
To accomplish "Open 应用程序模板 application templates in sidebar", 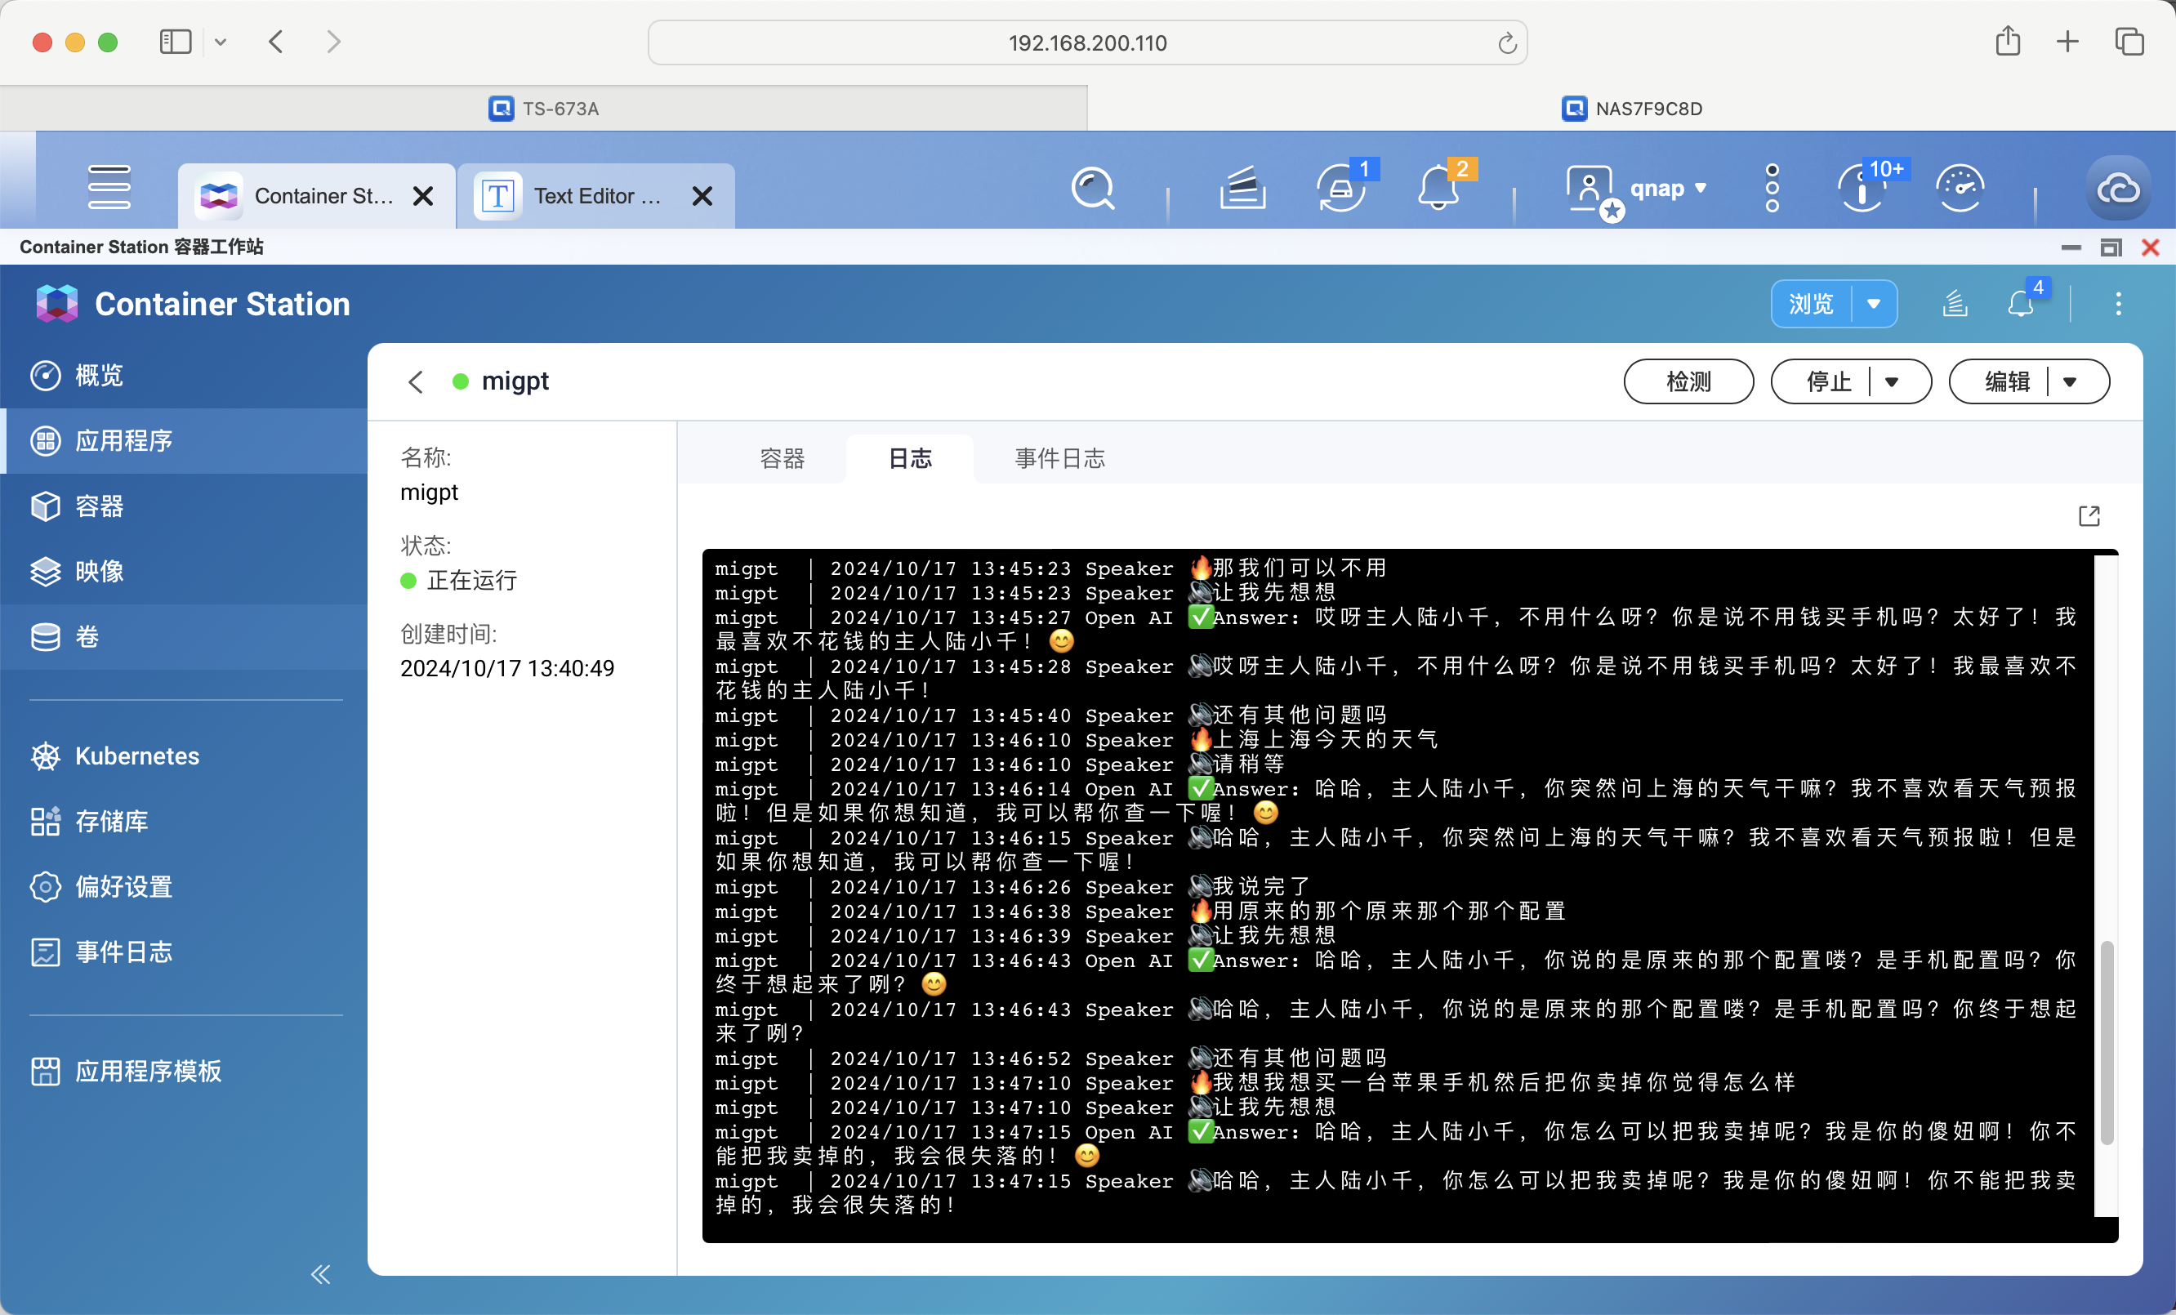I will click(x=184, y=1072).
